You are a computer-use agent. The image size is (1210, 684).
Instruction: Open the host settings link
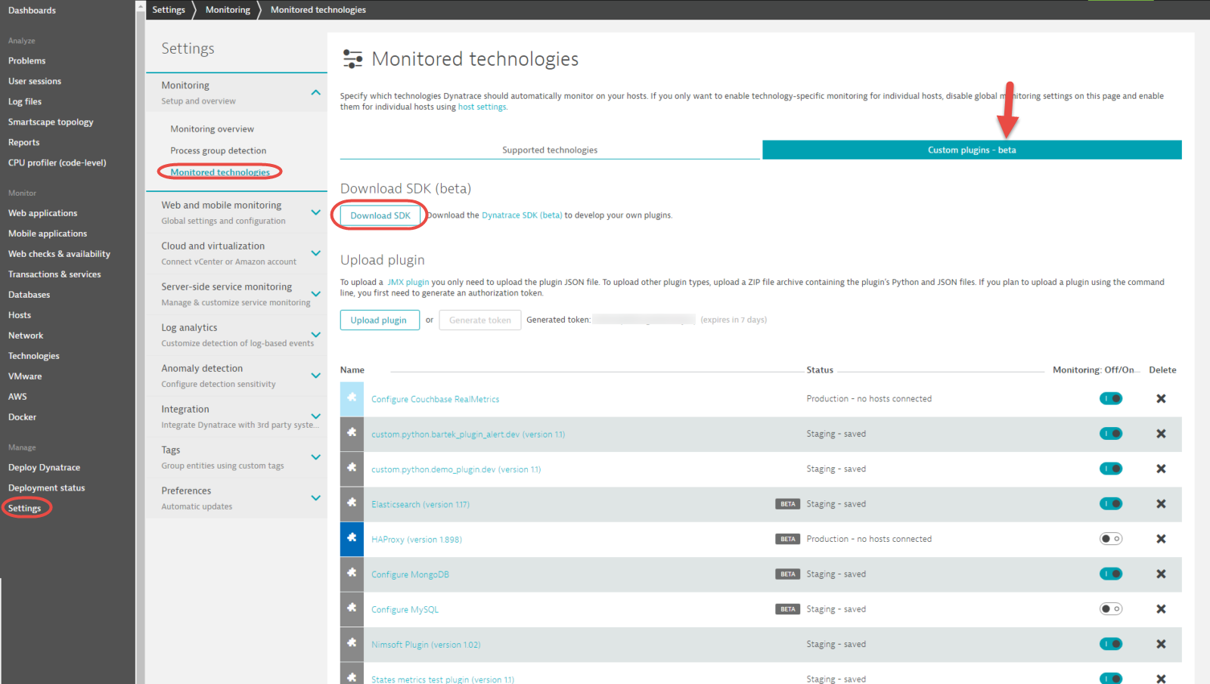click(482, 107)
